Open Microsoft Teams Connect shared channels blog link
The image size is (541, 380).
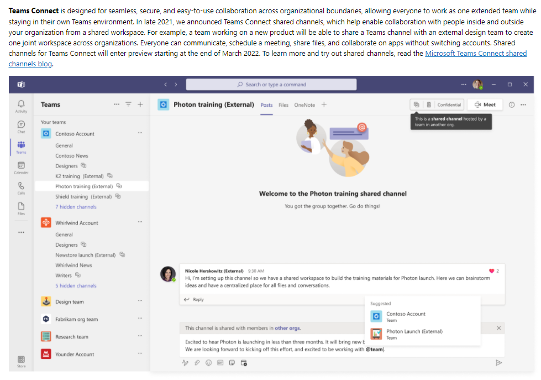(476, 54)
